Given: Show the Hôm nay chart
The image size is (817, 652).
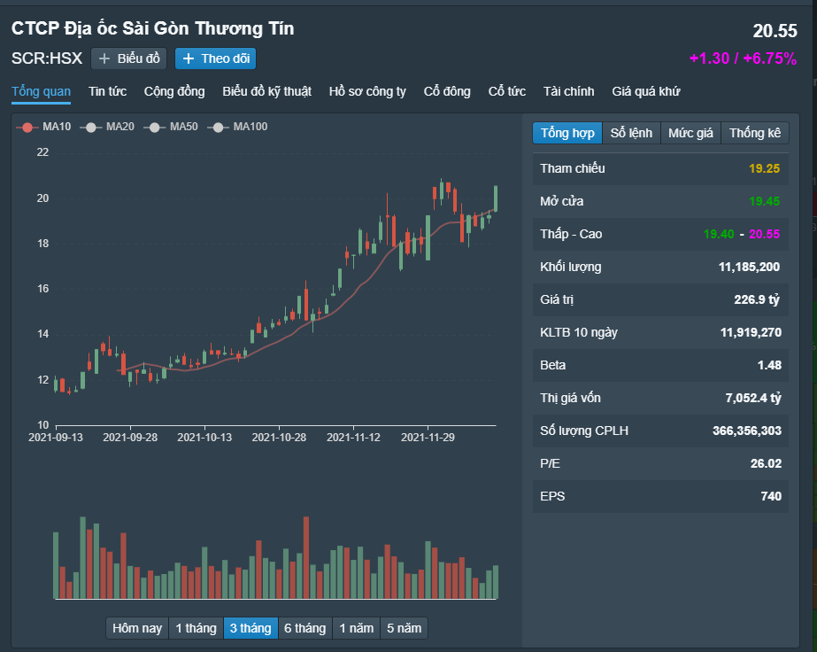Looking at the screenshot, I should point(137,628).
